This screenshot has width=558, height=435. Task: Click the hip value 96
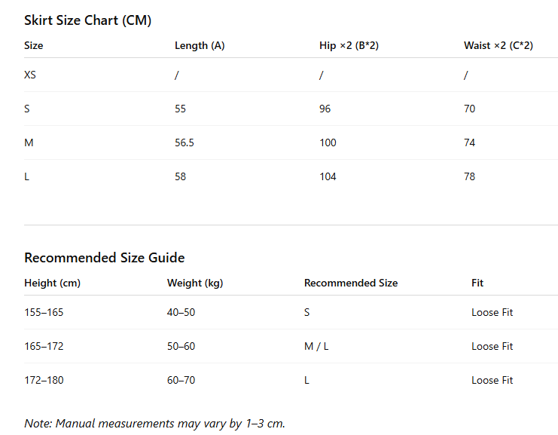(325, 109)
